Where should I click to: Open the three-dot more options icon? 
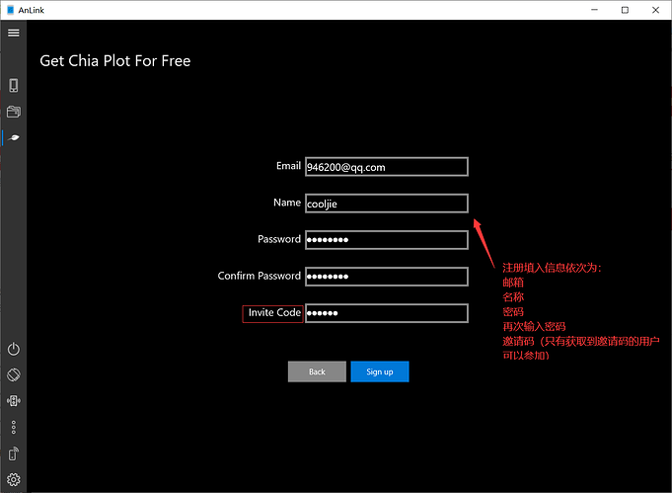[13, 427]
